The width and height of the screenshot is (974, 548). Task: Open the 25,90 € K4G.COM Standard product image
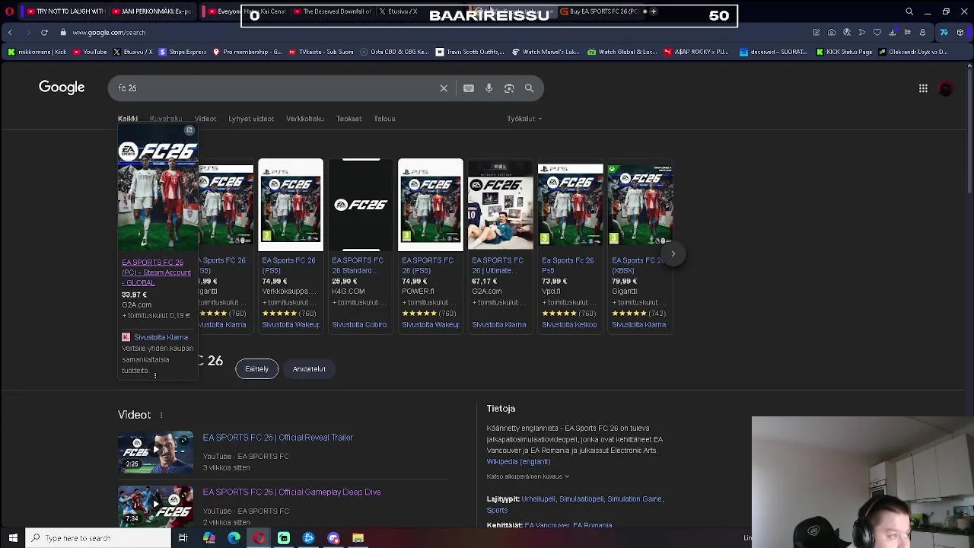point(361,205)
